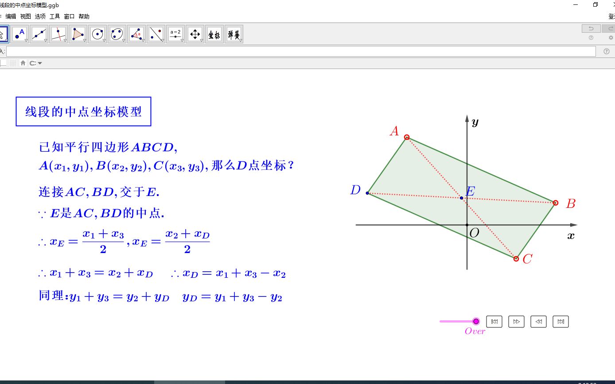615x384 pixels.
Task: Select the Angle measurement tool
Action: [x=136, y=34]
